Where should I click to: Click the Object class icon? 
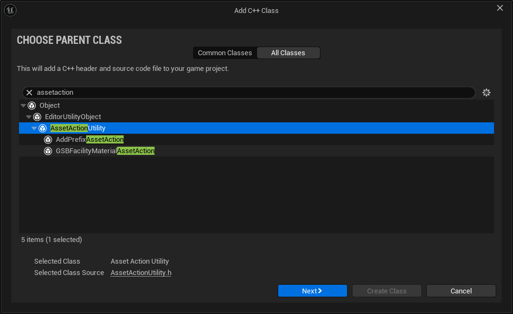tap(32, 106)
